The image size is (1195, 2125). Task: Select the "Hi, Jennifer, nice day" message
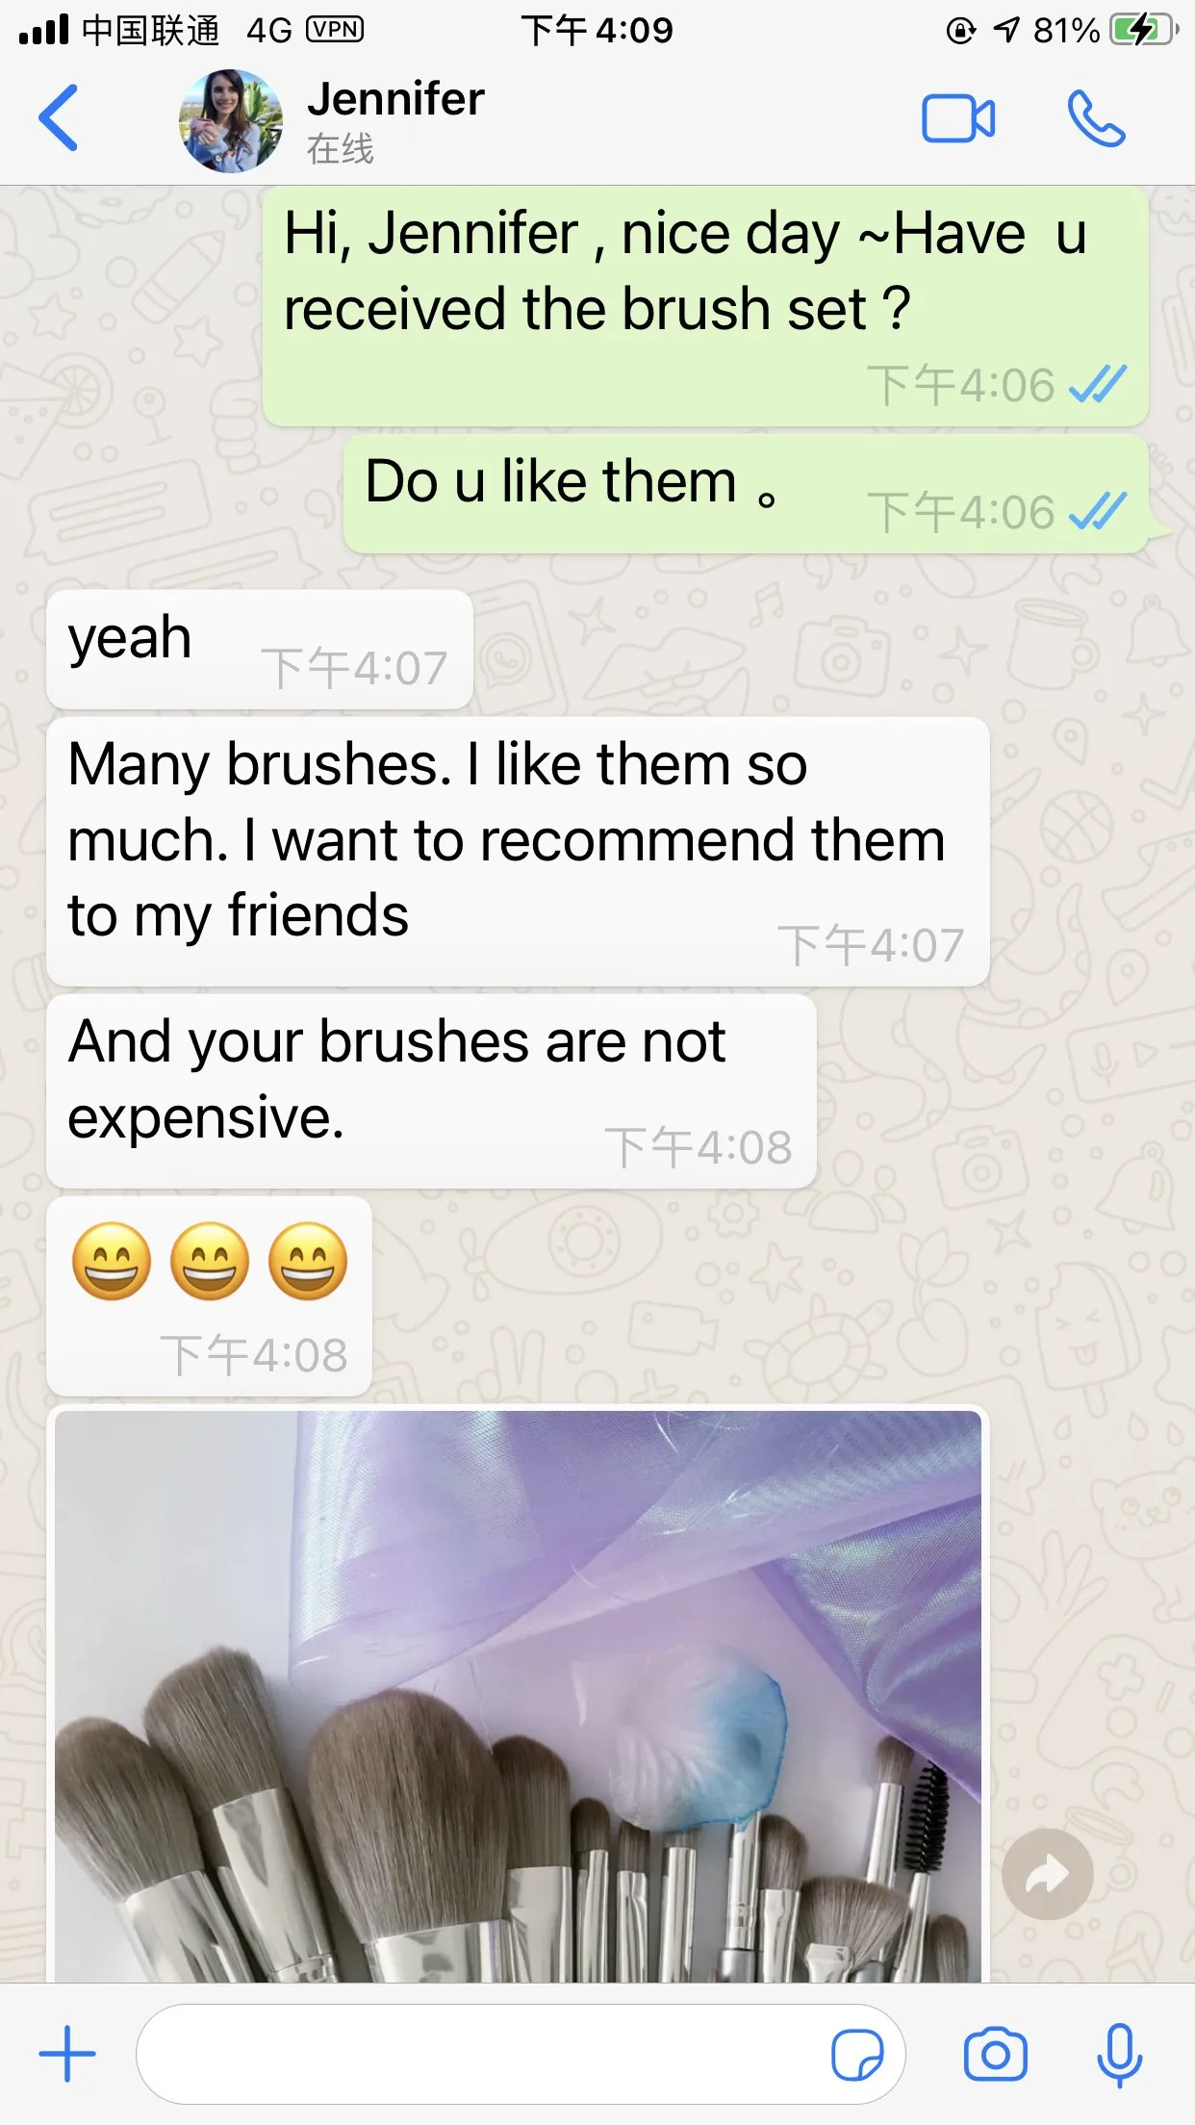pos(705,307)
